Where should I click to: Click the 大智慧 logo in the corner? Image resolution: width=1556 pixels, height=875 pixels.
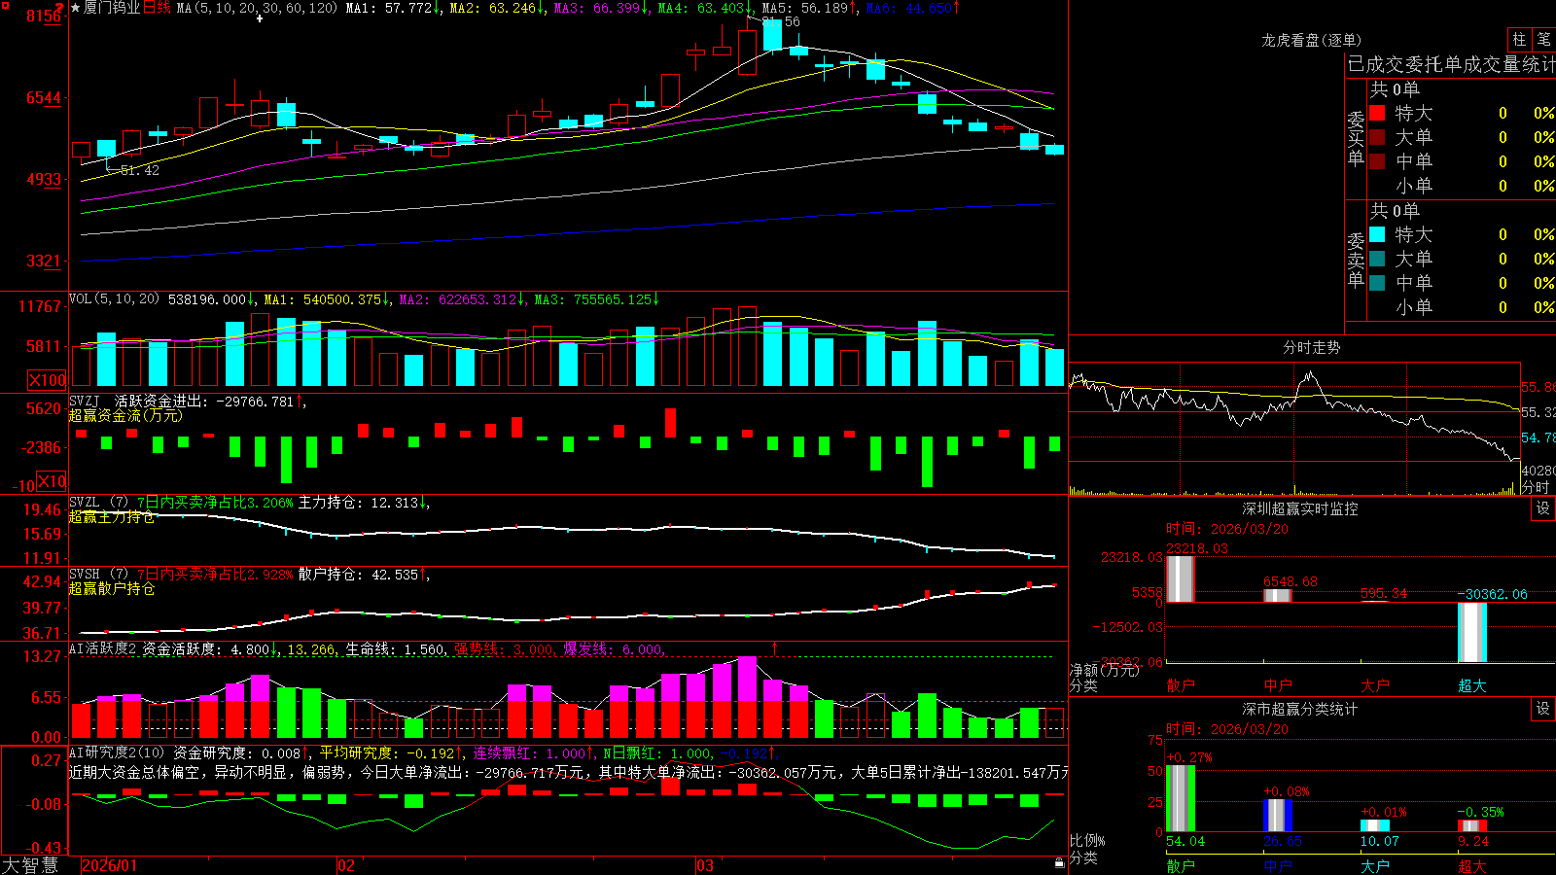pos(30,865)
